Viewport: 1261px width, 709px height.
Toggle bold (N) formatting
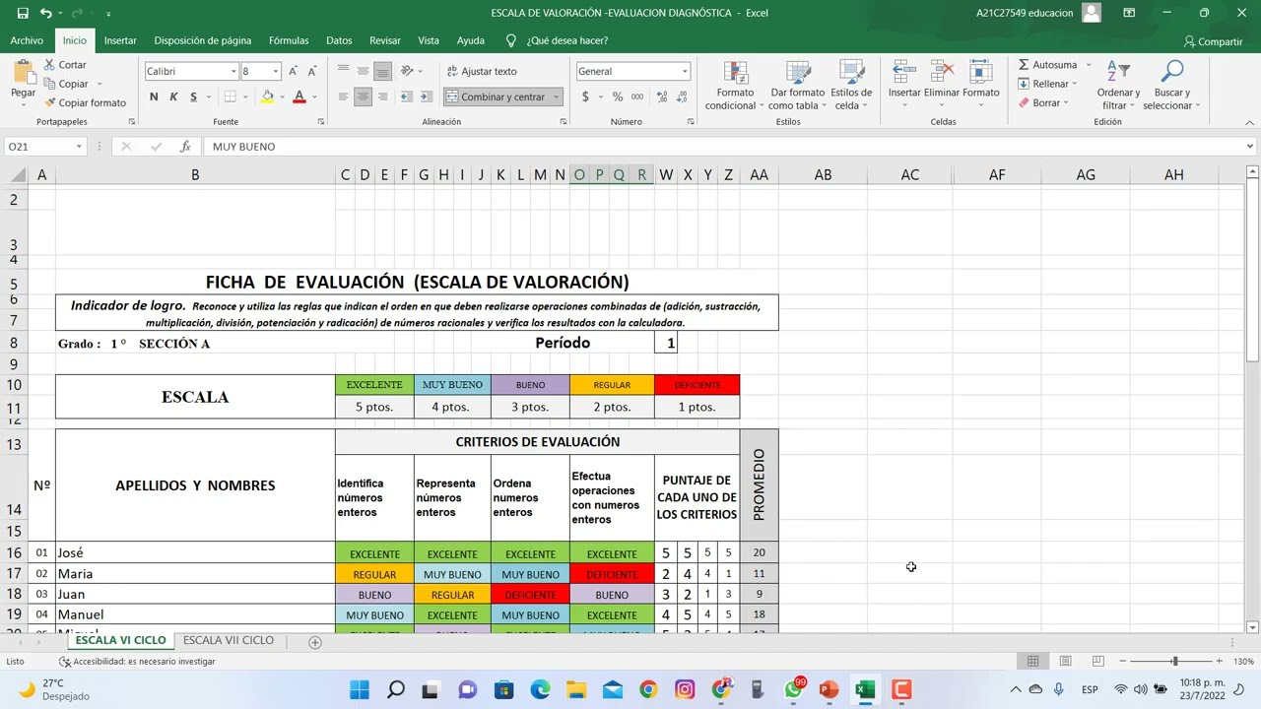click(154, 97)
